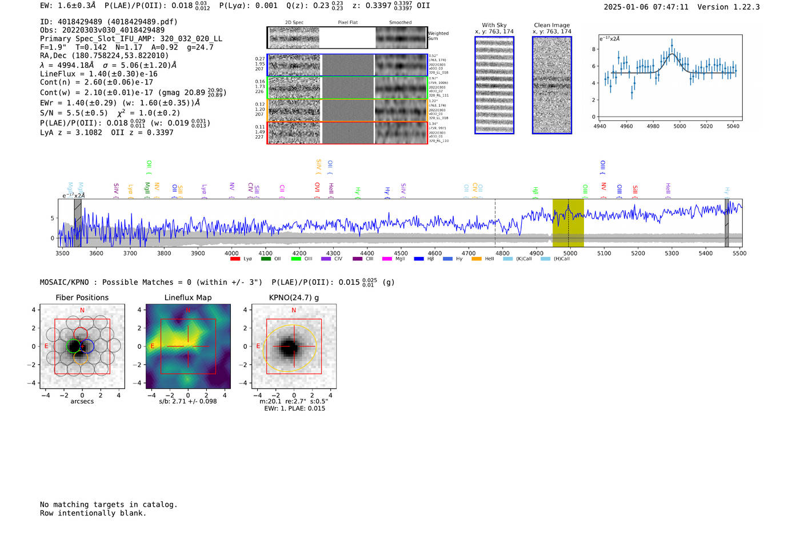Click the MOSAIC/KPNO Possible Matches line
Image resolution: width=800 pixels, height=544 pixels.
coord(217,282)
